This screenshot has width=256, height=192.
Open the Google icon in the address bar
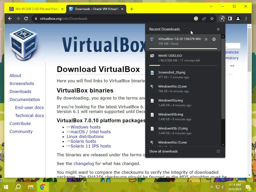click(196, 18)
